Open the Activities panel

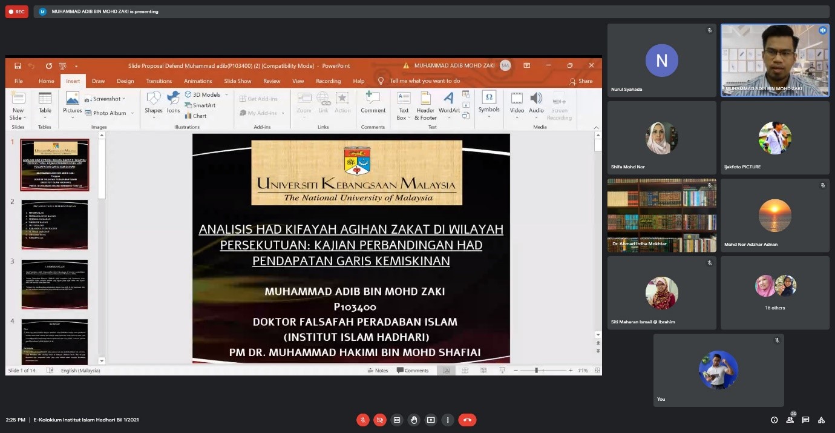(821, 420)
